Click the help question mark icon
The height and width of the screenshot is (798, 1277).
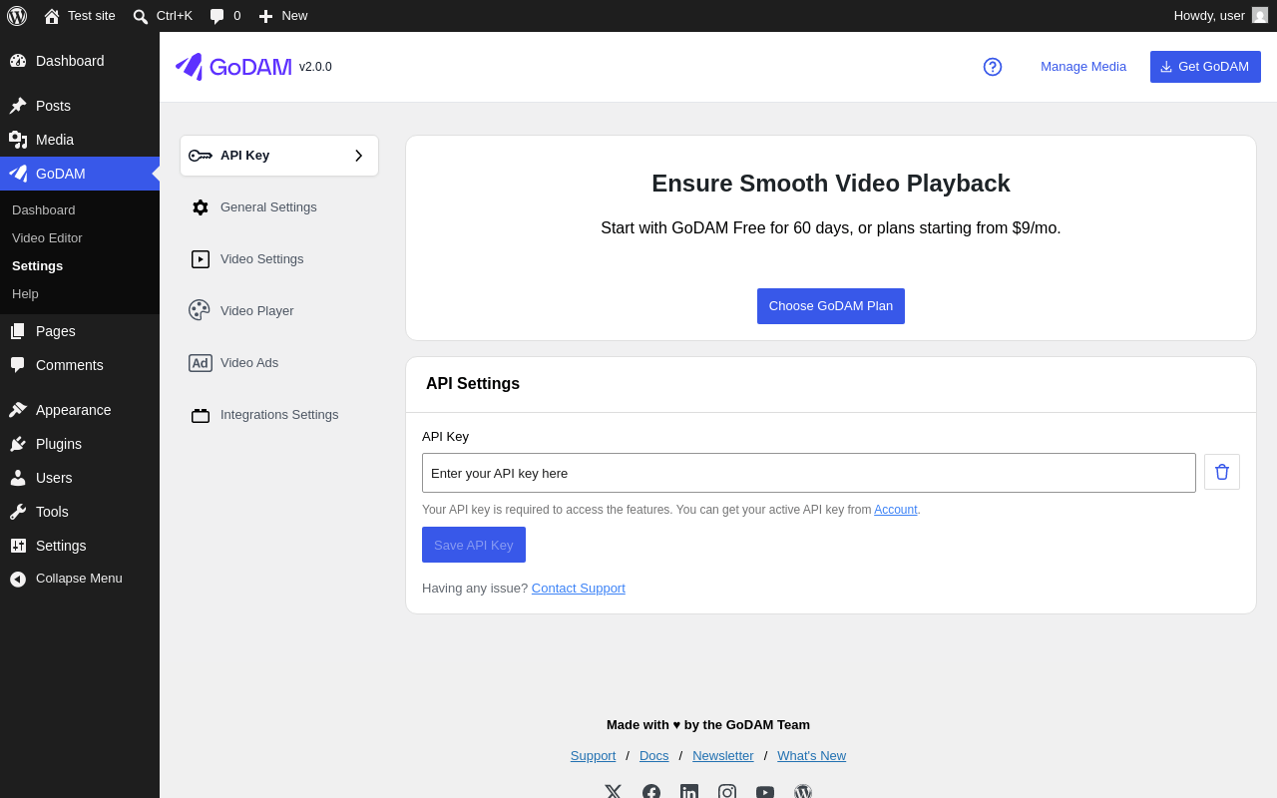993,67
